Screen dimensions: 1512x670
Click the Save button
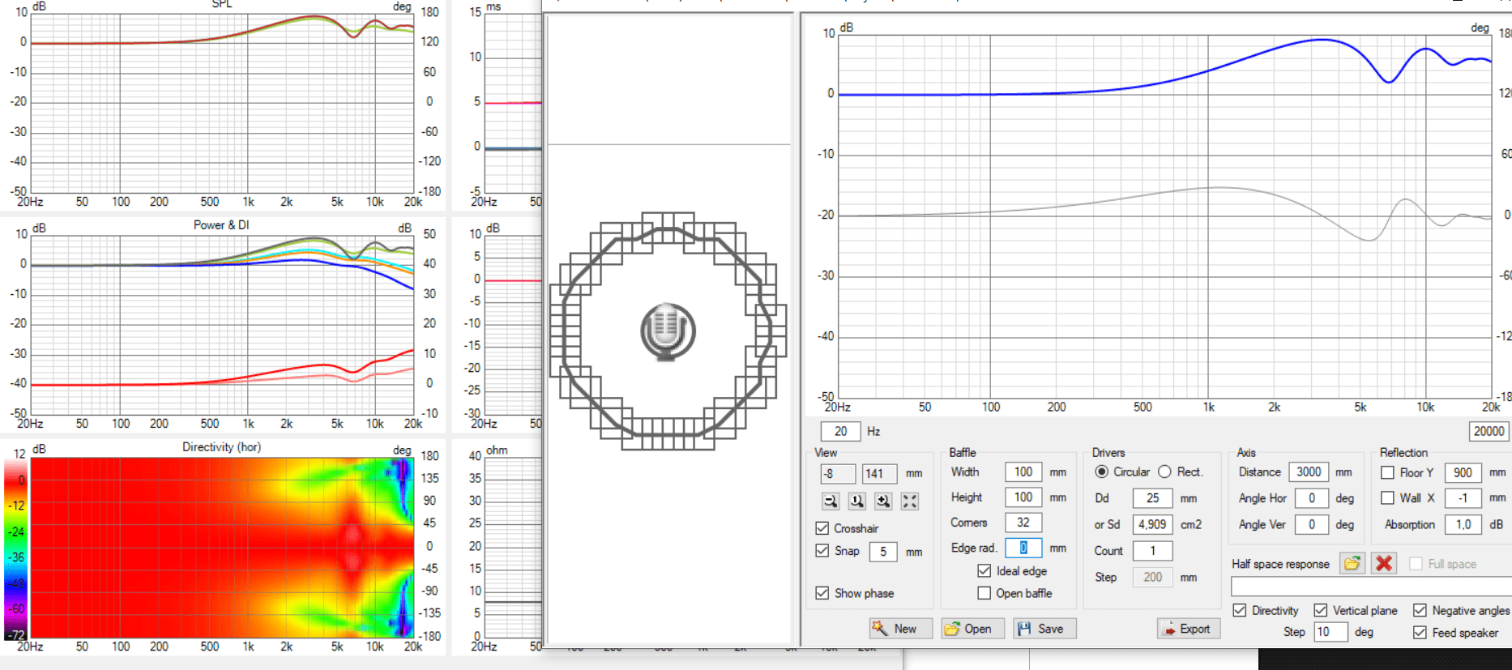[x=1045, y=629]
